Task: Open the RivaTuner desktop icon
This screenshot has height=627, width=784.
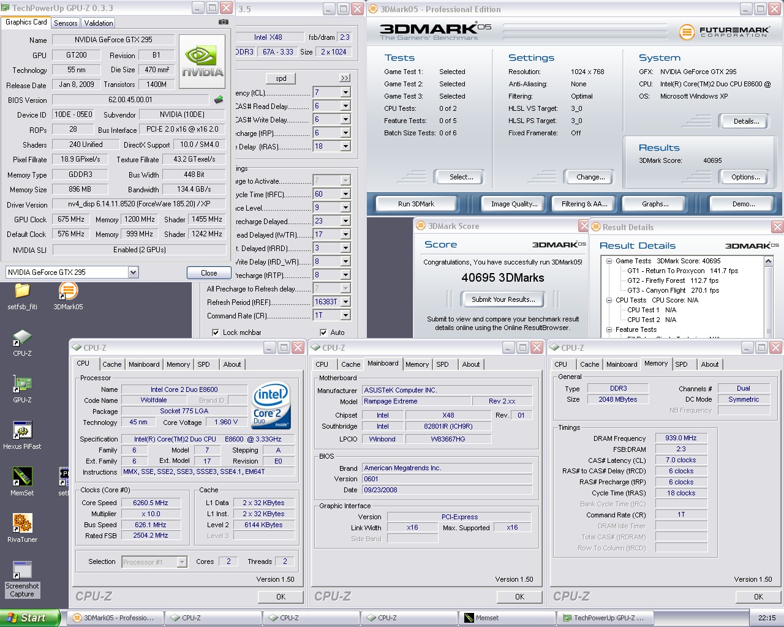Action: (22, 524)
